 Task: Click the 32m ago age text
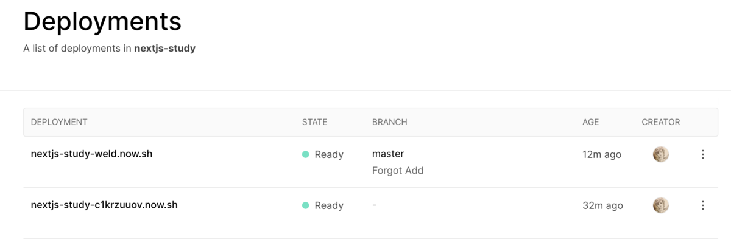pos(602,205)
